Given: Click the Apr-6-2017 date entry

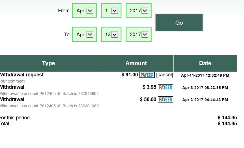Looking at the screenshot, I should point(205,88).
